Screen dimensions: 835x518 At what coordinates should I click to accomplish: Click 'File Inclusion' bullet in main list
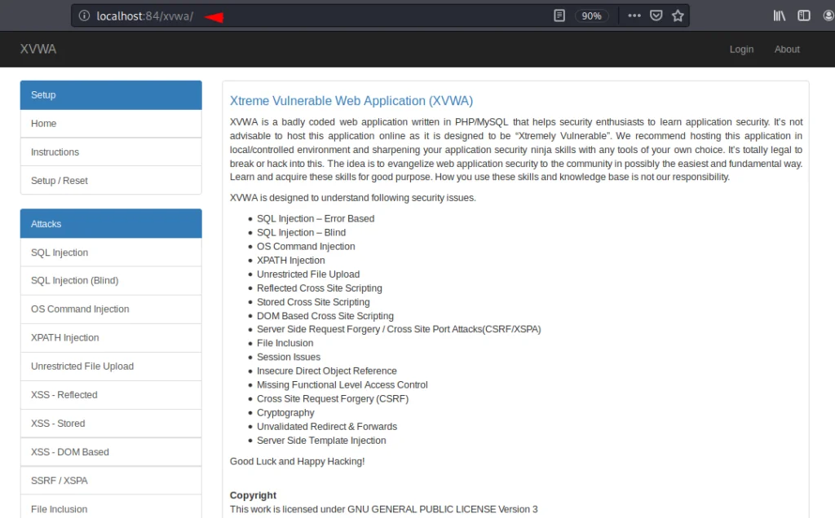[285, 343]
